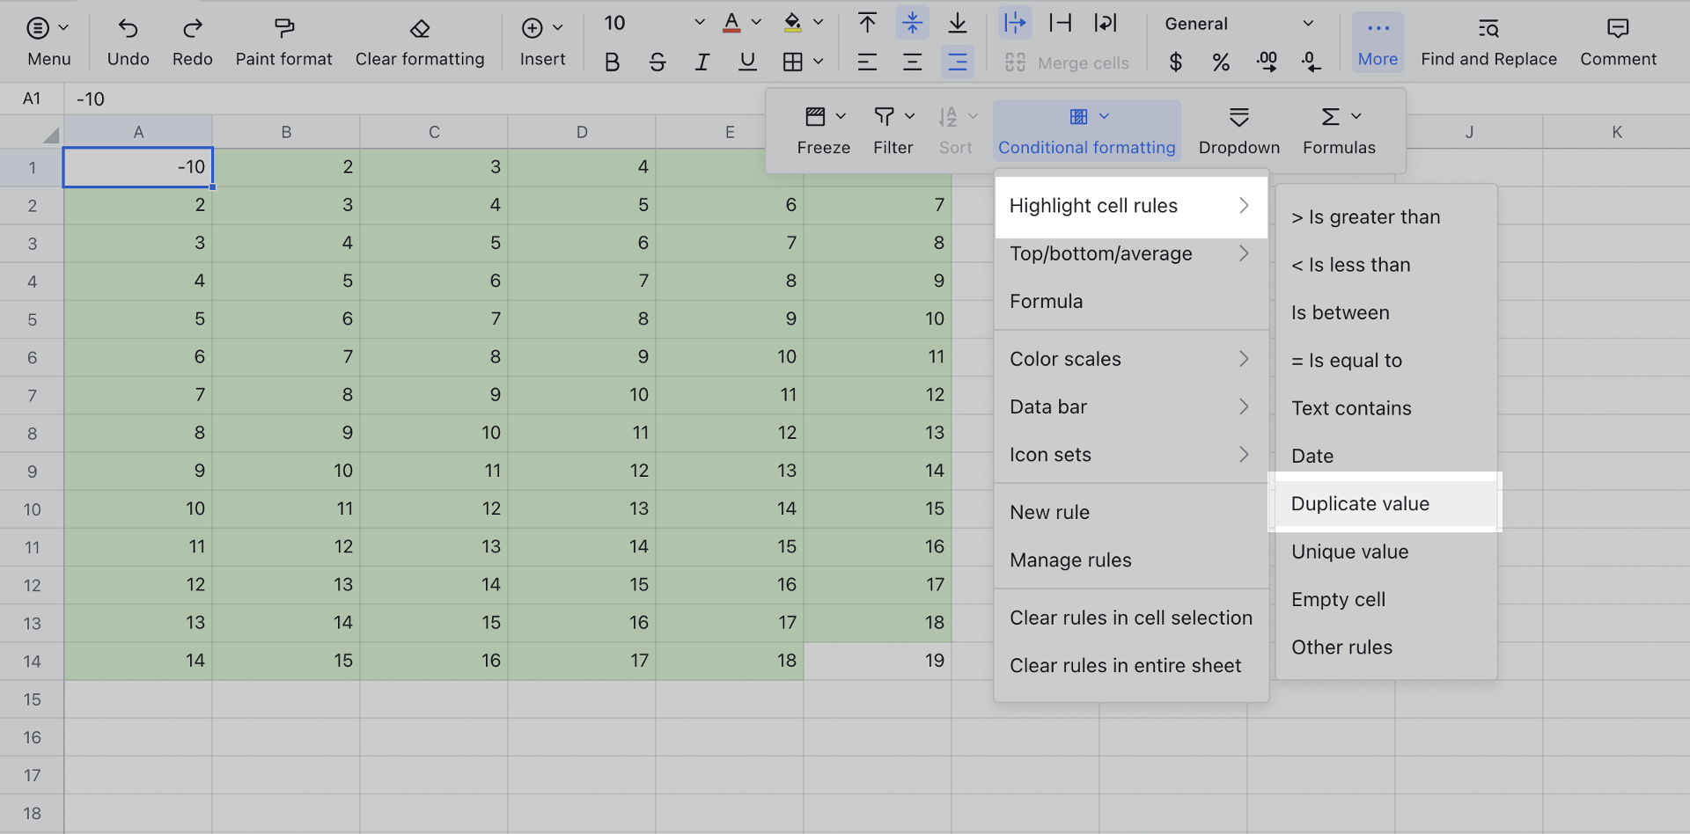Expand the Color scales submenu
Screen dimensions: 1690x834
(1131, 358)
